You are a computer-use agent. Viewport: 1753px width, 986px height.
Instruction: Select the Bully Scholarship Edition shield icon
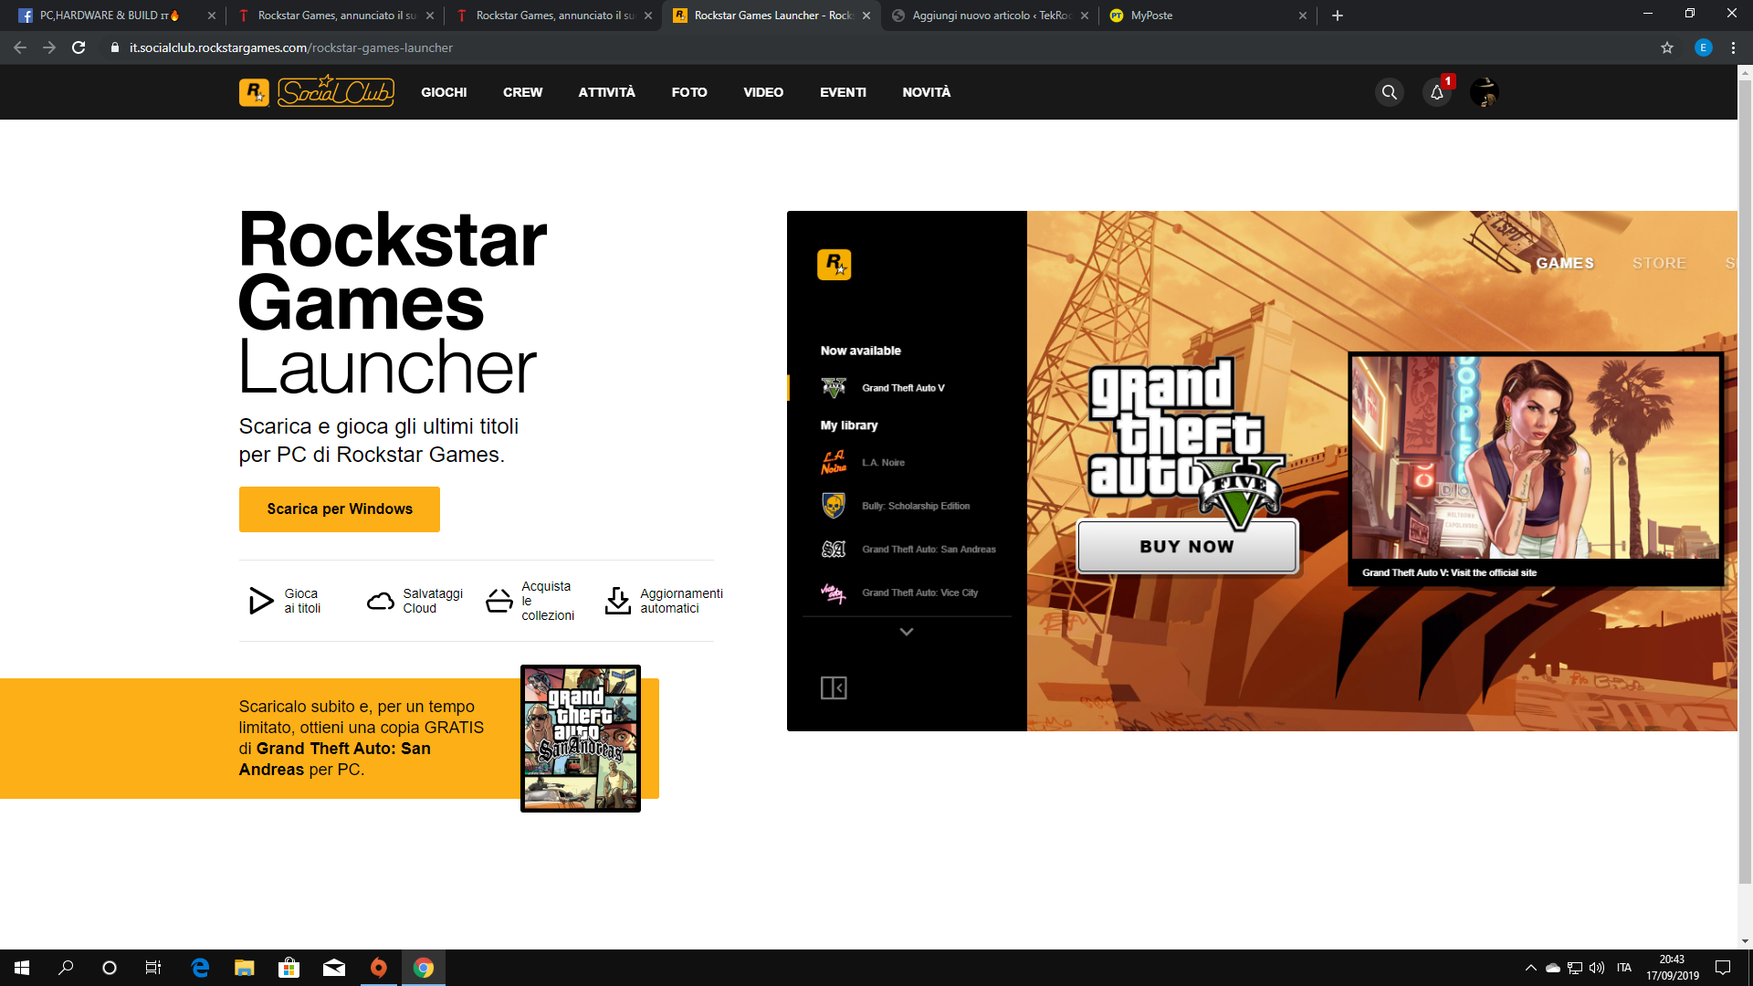click(x=834, y=506)
